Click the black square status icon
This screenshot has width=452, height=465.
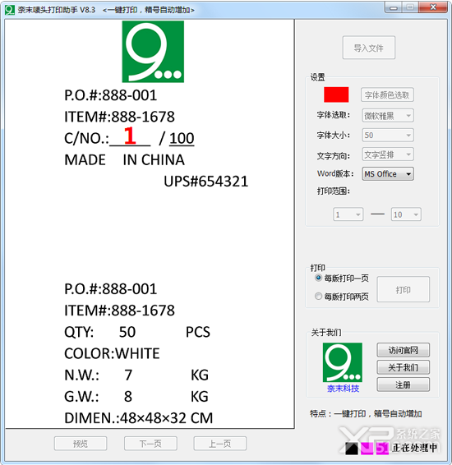(x=352, y=449)
